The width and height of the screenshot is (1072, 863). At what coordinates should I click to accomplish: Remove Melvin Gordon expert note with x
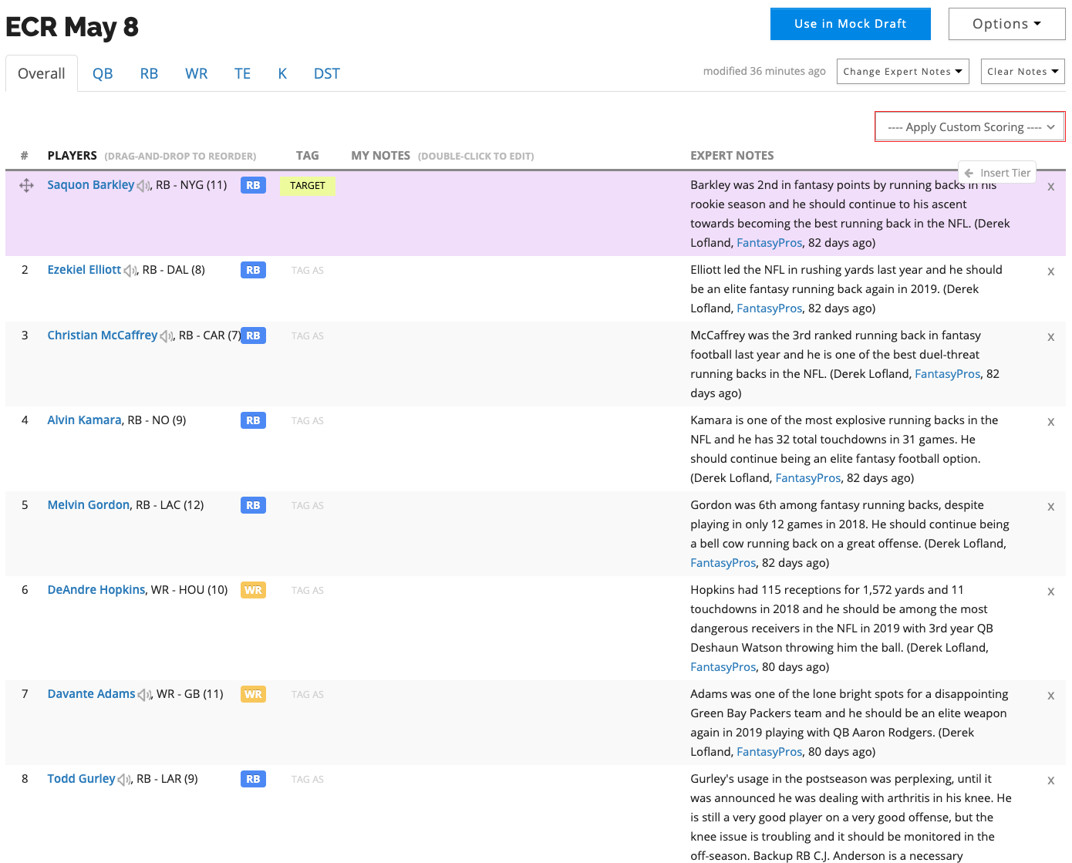(x=1050, y=507)
